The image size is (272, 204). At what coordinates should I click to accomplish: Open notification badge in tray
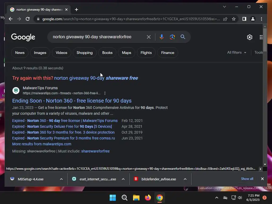point(264,198)
